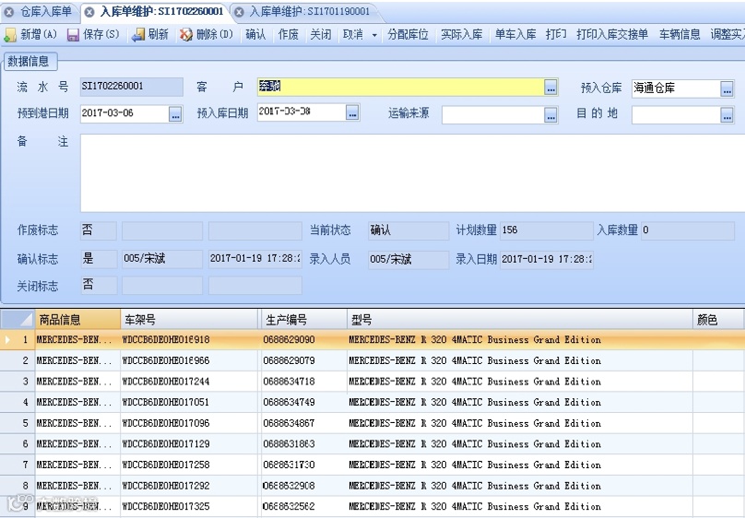745x518 pixels.
Task: Close the SI1702260001 tab with its X icon
Action: [89, 12]
